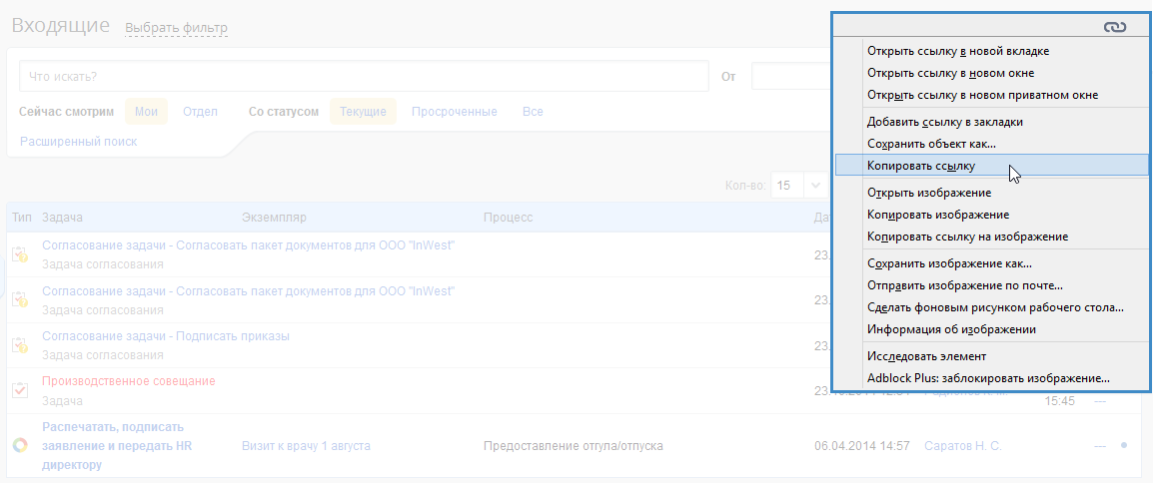Screen dimensions: 1153x483
Task: Enable the "Просроченные" status filter
Action: tap(454, 112)
